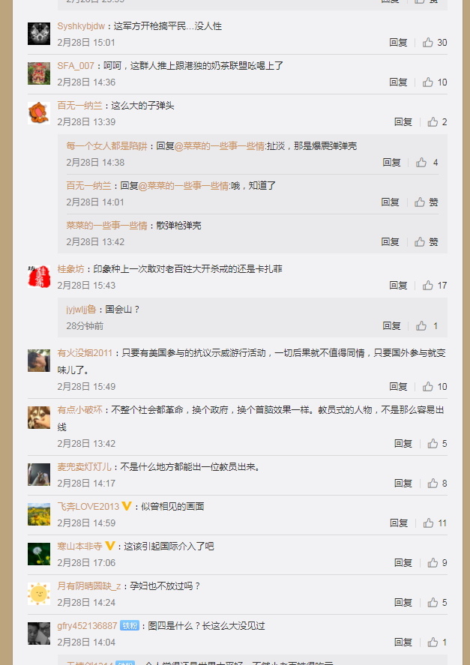The width and height of the screenshot is (470, 665).
Task: Reply to 寒山本非寺's comment
Action: (403, 563)
